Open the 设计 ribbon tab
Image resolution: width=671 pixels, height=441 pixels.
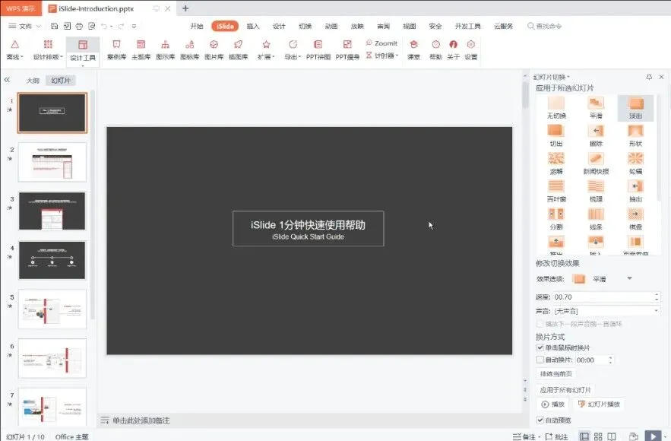tap(279, 26)
